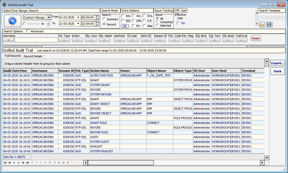Click the orange filter icon in navigator

(68, 163)
